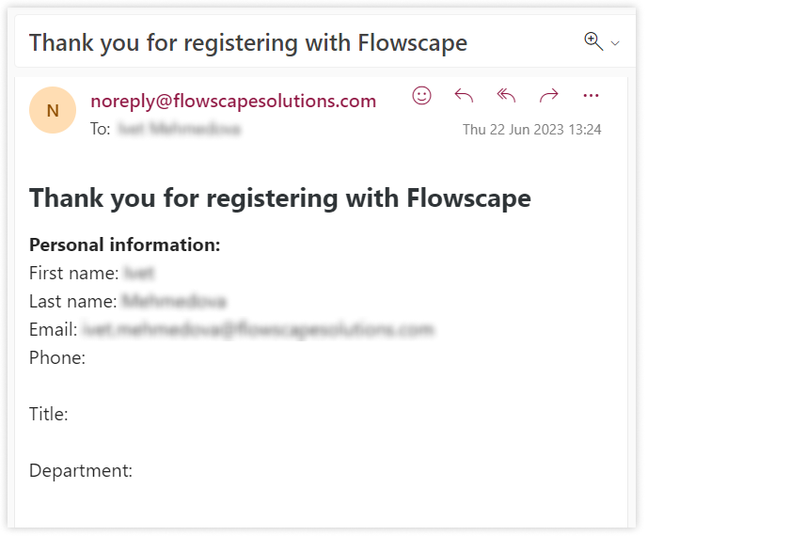806x536 pixels.
Task: Open more actions three-dot menu
Action: 591,96
